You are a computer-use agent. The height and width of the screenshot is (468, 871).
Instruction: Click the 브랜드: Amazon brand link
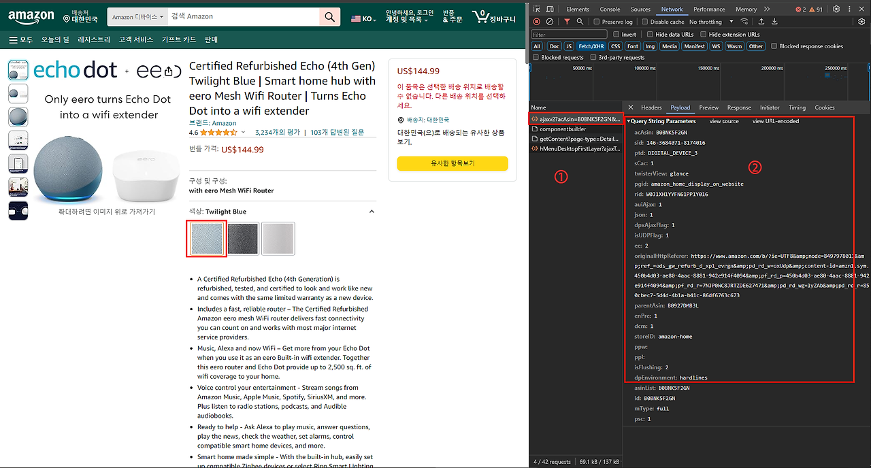(x=212, y=123)
